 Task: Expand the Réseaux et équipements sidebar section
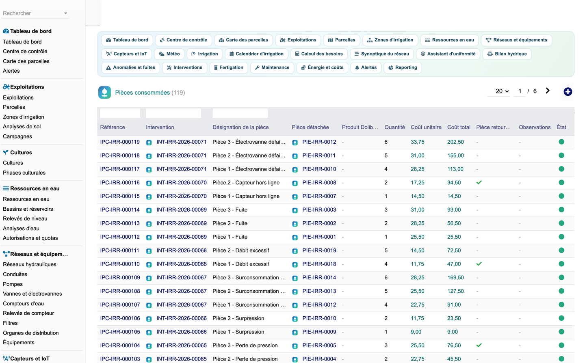coord(35,254)
